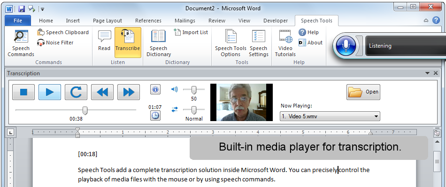Click the playback speed arrows icon
The image size is (446, 187).
point(174,110)
